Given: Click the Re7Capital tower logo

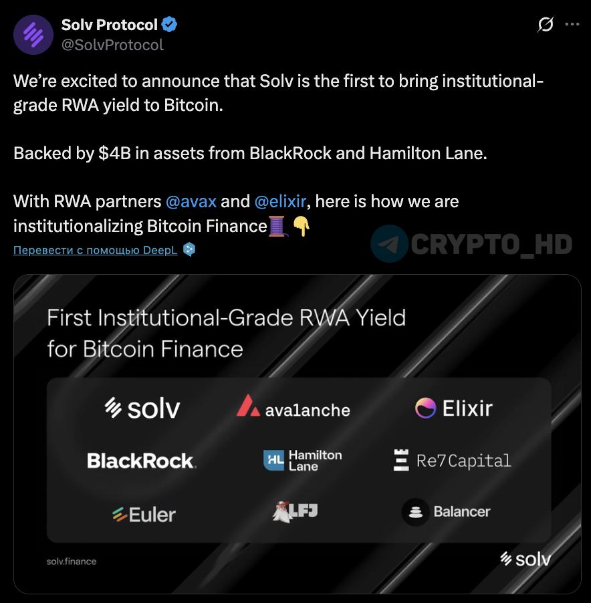Looking at the screenshot, I should 401,460.
